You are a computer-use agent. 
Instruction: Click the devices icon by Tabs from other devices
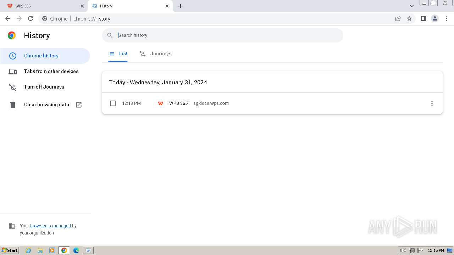(x=13, y=72)
